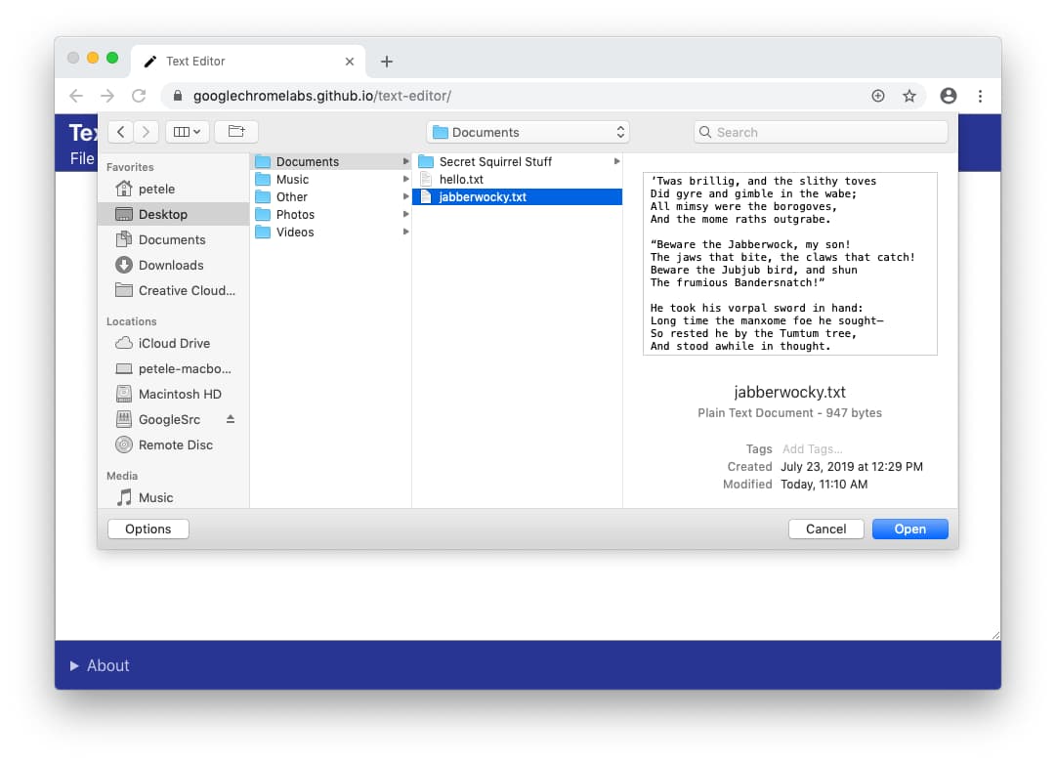Open the Chrome profile avatar menu
Viewport: 1056px width, 762px height.
coord(948,96)
